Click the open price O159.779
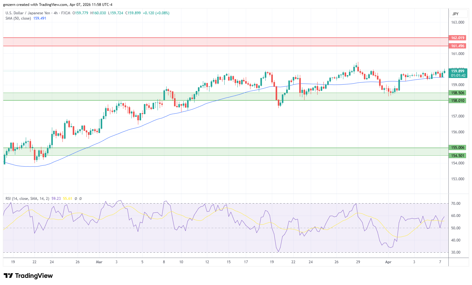This screenshot has height=285, width=472. [x=80, y=13]
